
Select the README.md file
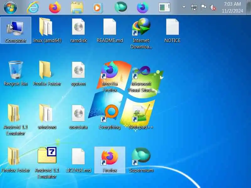(x=109, y=30)
